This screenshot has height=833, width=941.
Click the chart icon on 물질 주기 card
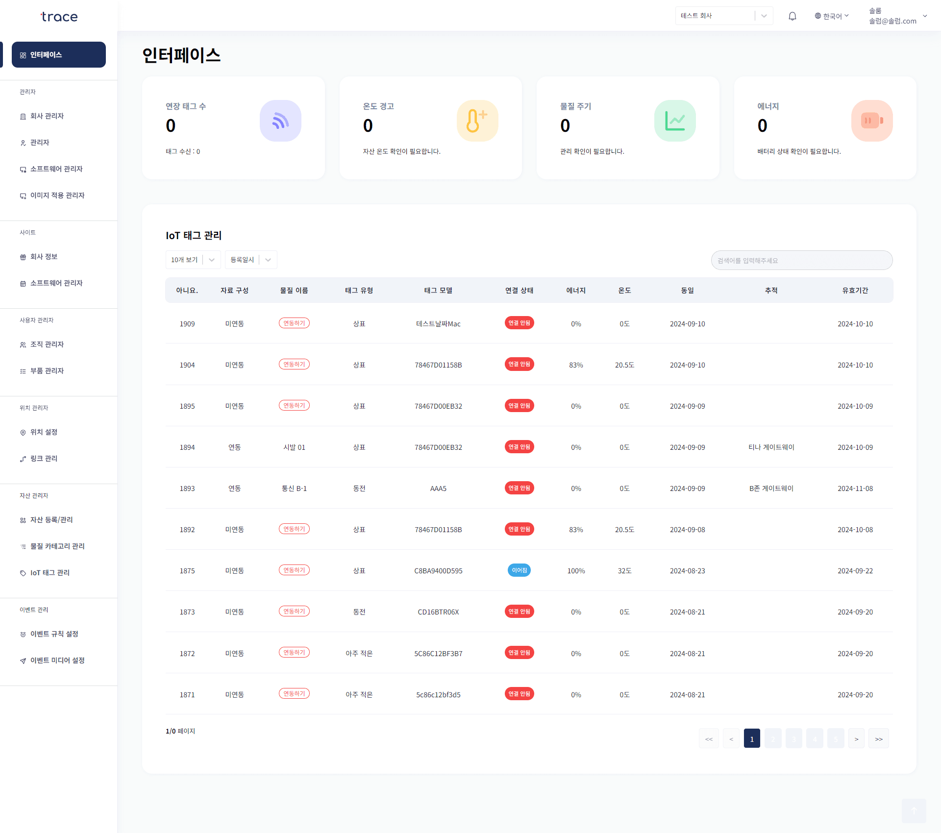(675, 121)
